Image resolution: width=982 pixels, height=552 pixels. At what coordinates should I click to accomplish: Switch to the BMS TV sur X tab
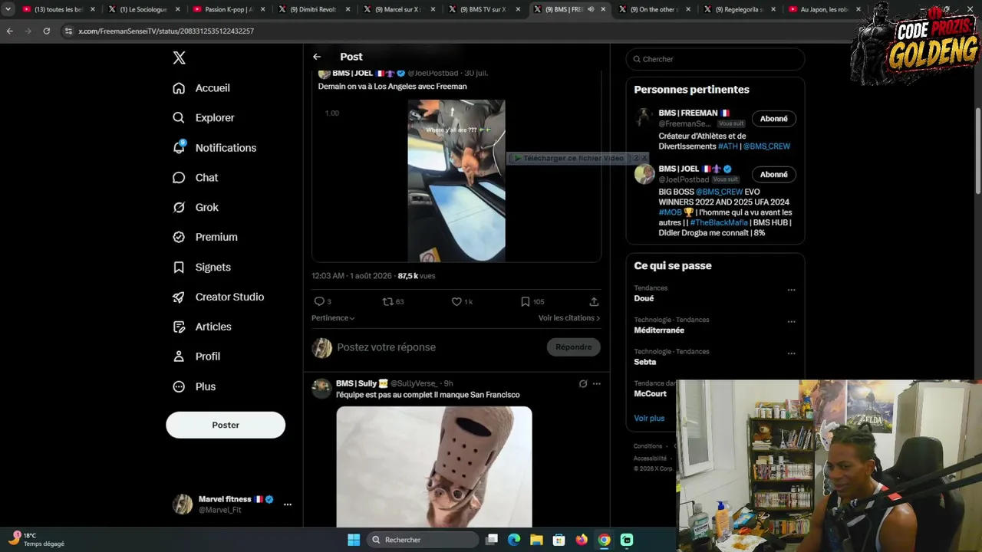click(x=483, y=9)
